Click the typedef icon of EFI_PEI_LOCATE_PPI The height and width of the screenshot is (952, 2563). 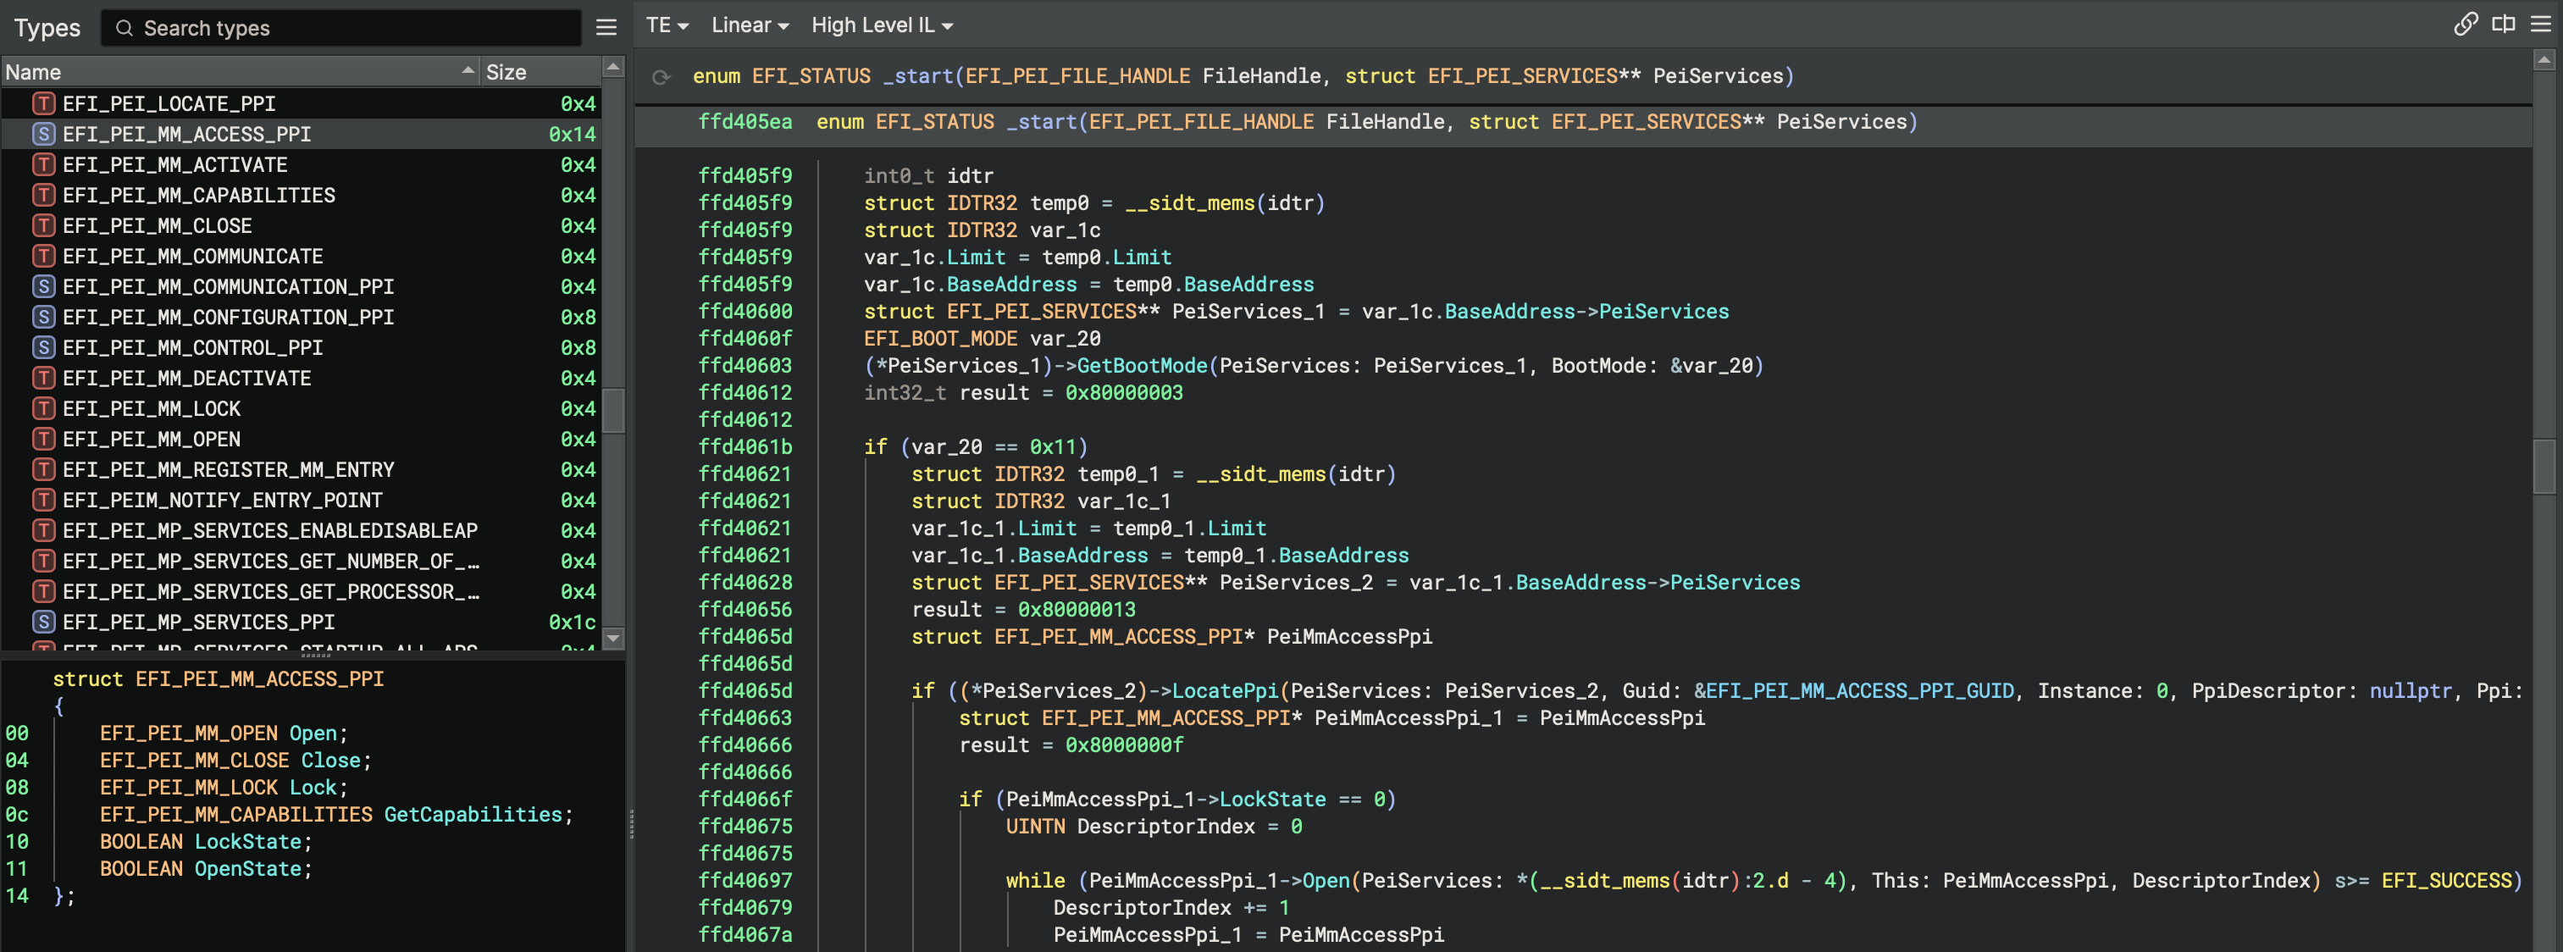(43, 103)
